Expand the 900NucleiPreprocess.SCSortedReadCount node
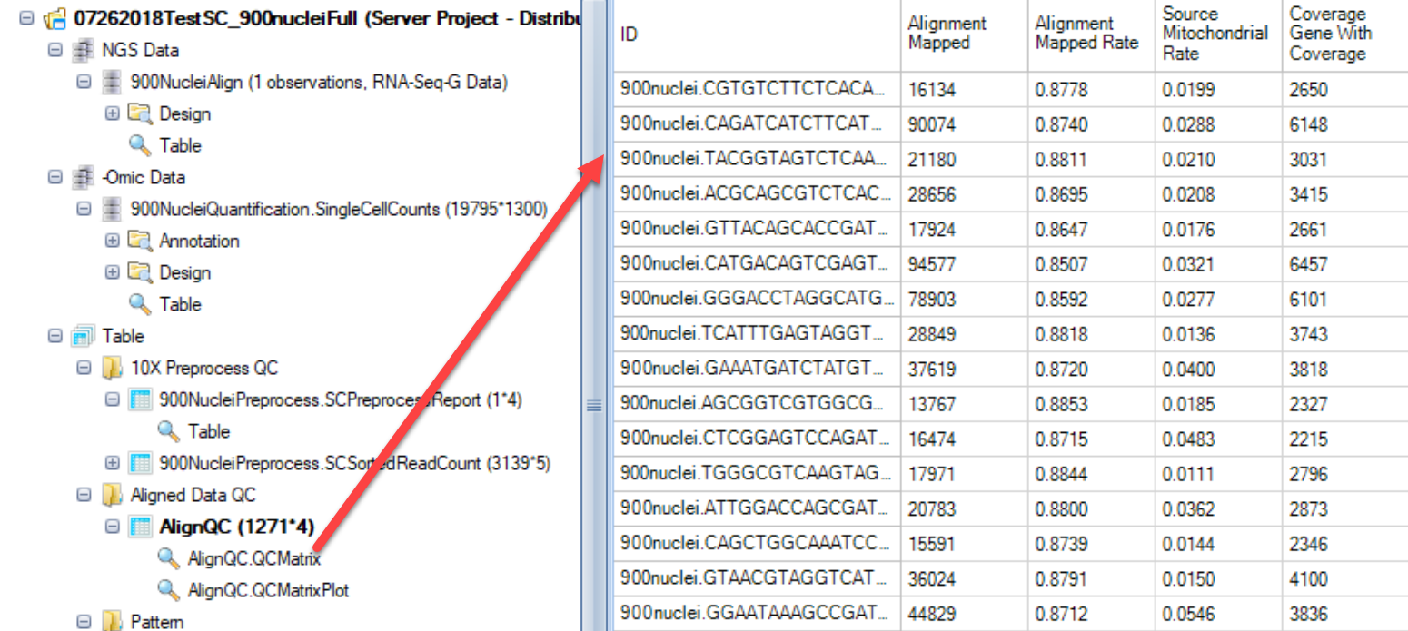Screen dimensions: 1408x631 [x=113, y=463]
